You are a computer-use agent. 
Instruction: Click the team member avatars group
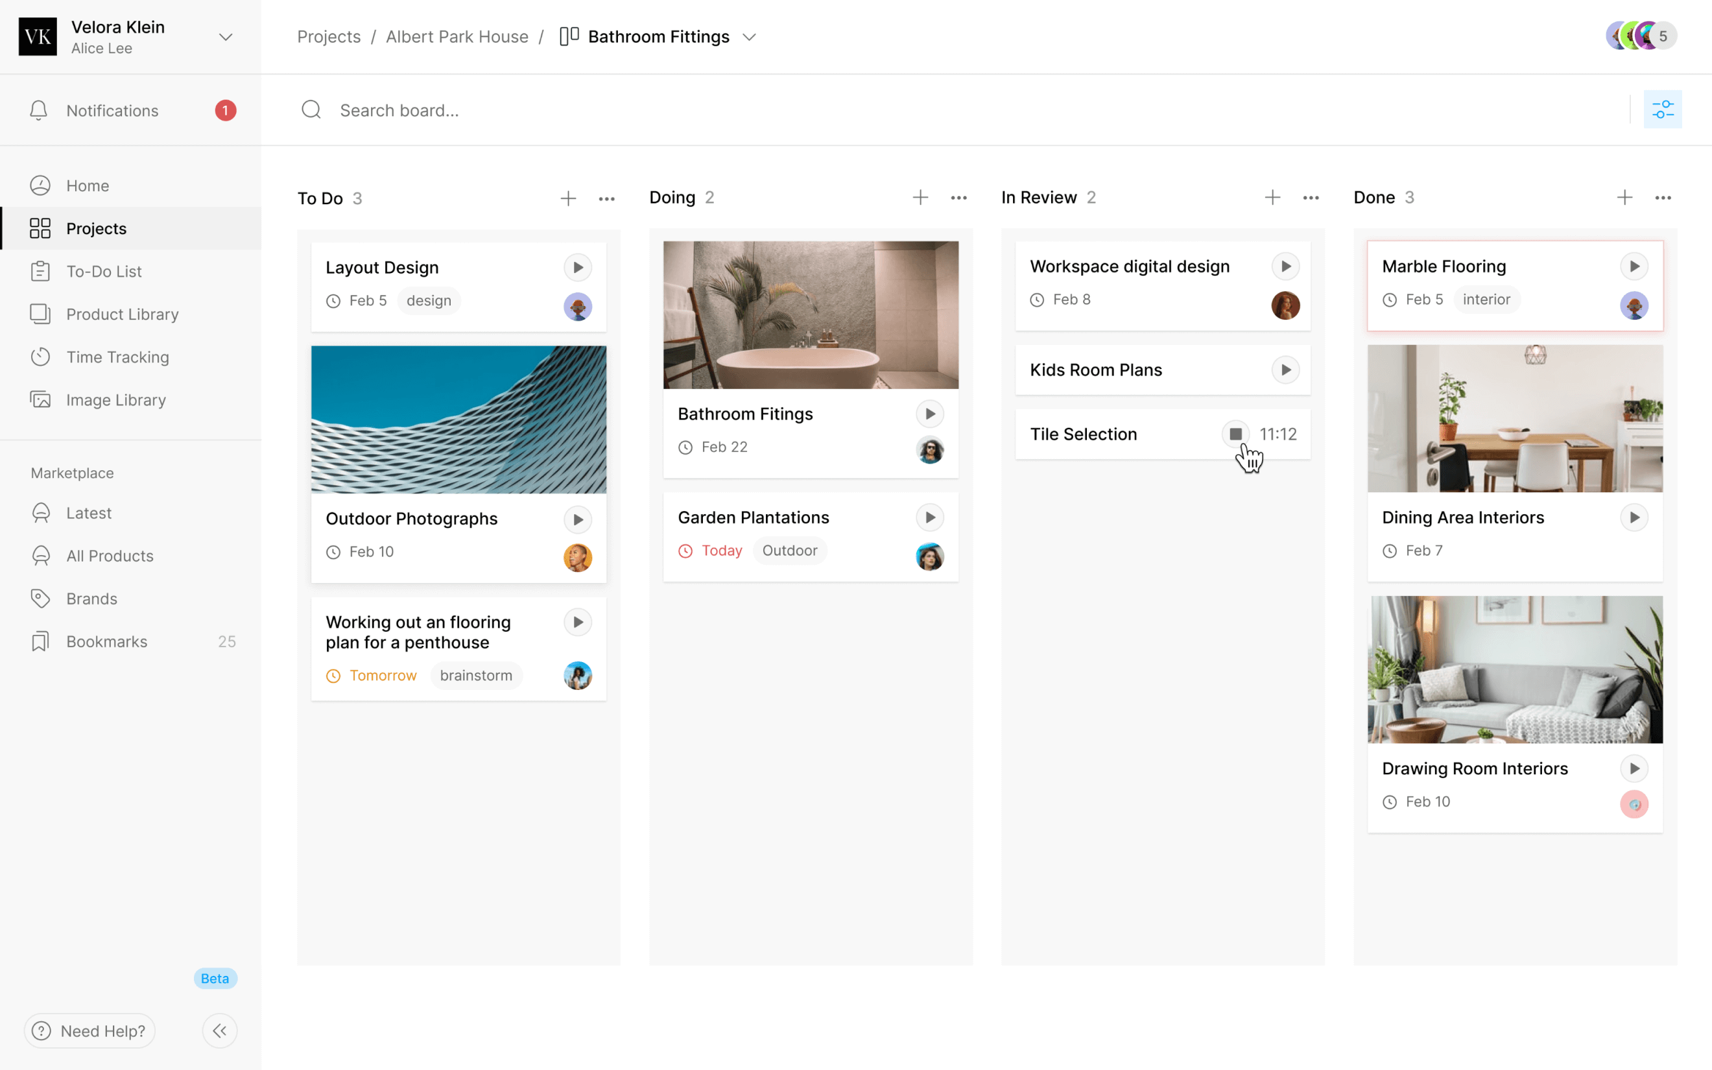tap(1640, 36)
